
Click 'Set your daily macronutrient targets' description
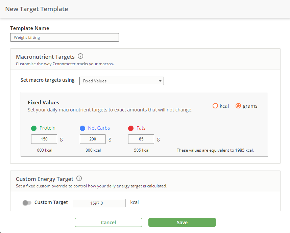click(110, 110)
